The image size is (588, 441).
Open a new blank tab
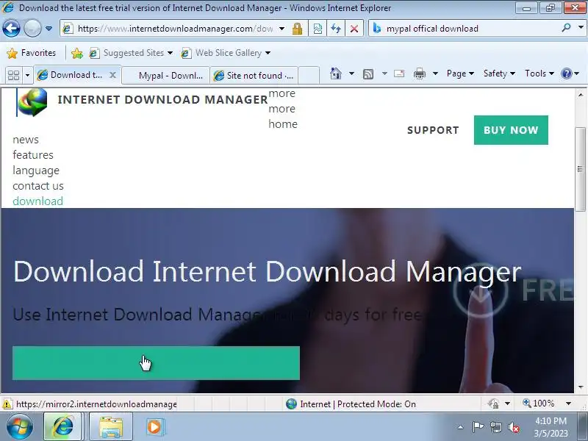(309, 76)
